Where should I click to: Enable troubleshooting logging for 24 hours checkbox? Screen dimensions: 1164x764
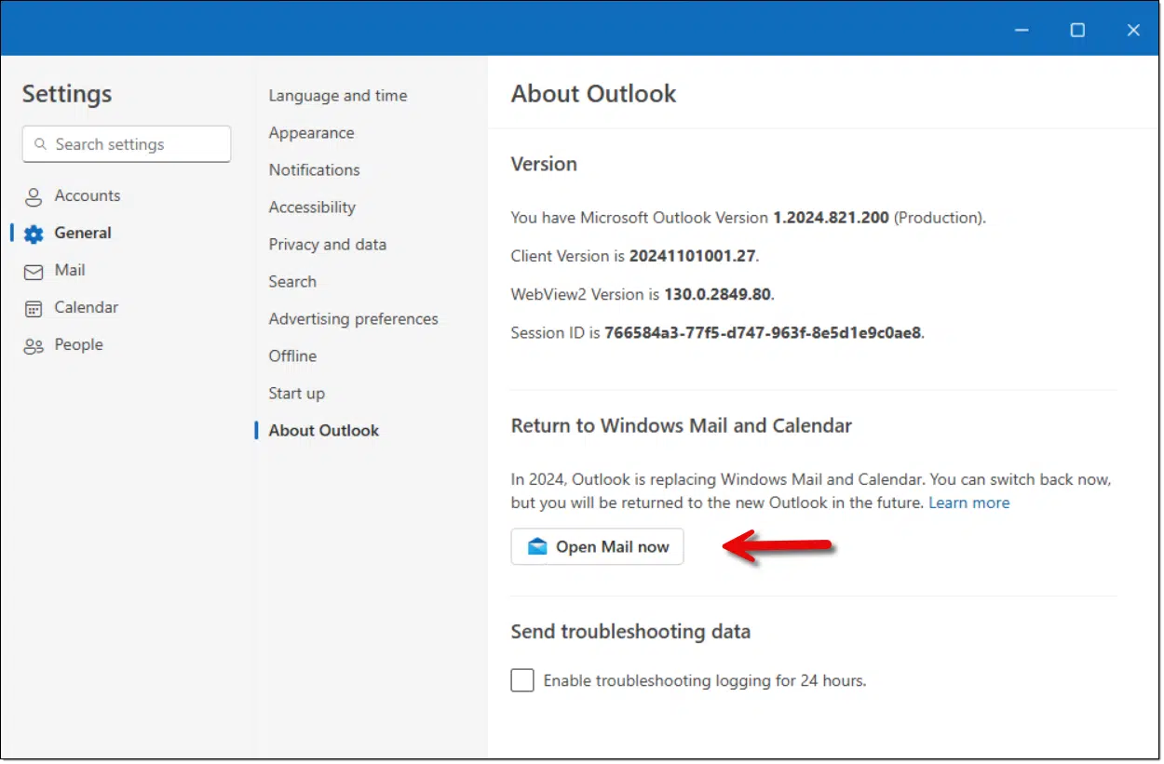click(522, 680)
